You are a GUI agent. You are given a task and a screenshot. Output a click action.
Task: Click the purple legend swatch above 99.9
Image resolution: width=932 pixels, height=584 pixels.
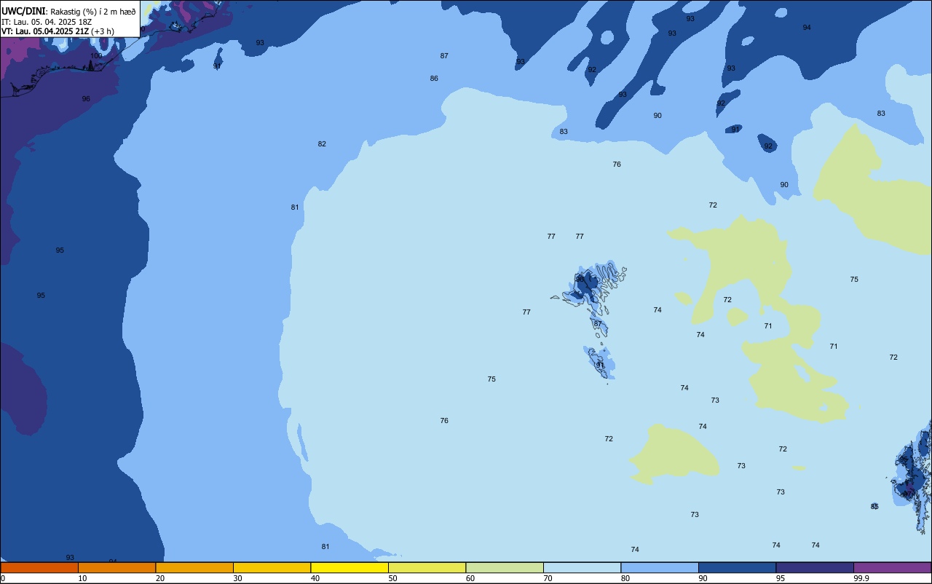click(892, 567)
